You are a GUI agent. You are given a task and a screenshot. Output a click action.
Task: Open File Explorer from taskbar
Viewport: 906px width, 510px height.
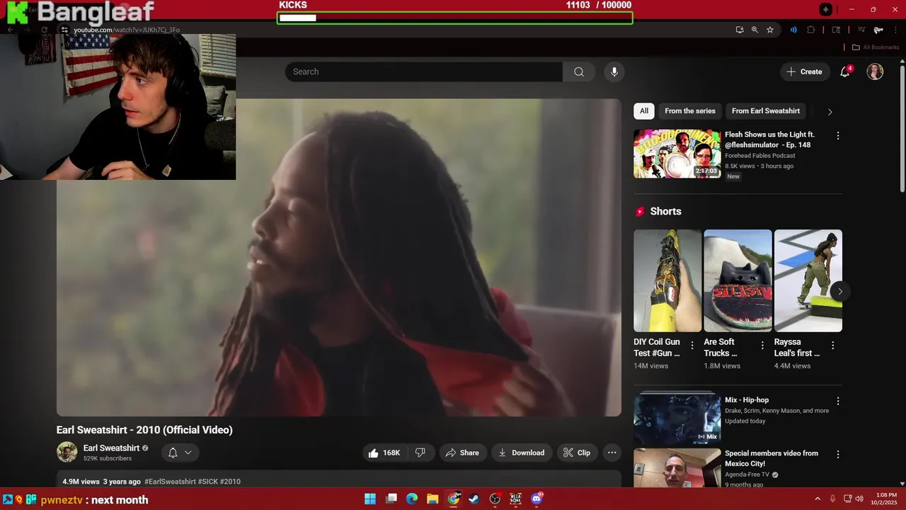click(x=432, y=499)
